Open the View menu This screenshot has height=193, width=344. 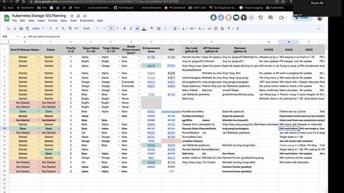(x=31, y=20)
